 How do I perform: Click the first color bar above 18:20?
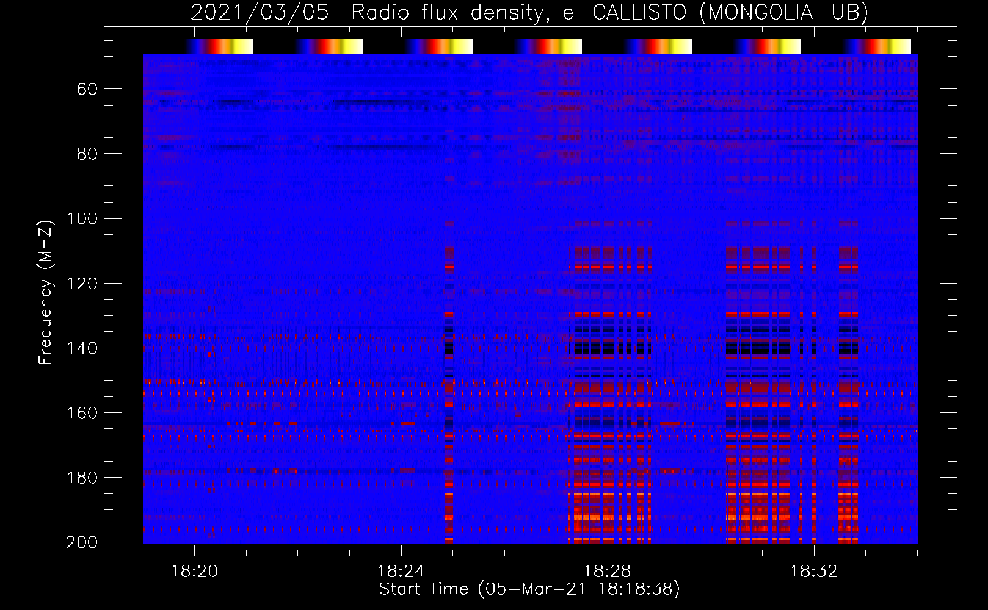coord(220,46)
